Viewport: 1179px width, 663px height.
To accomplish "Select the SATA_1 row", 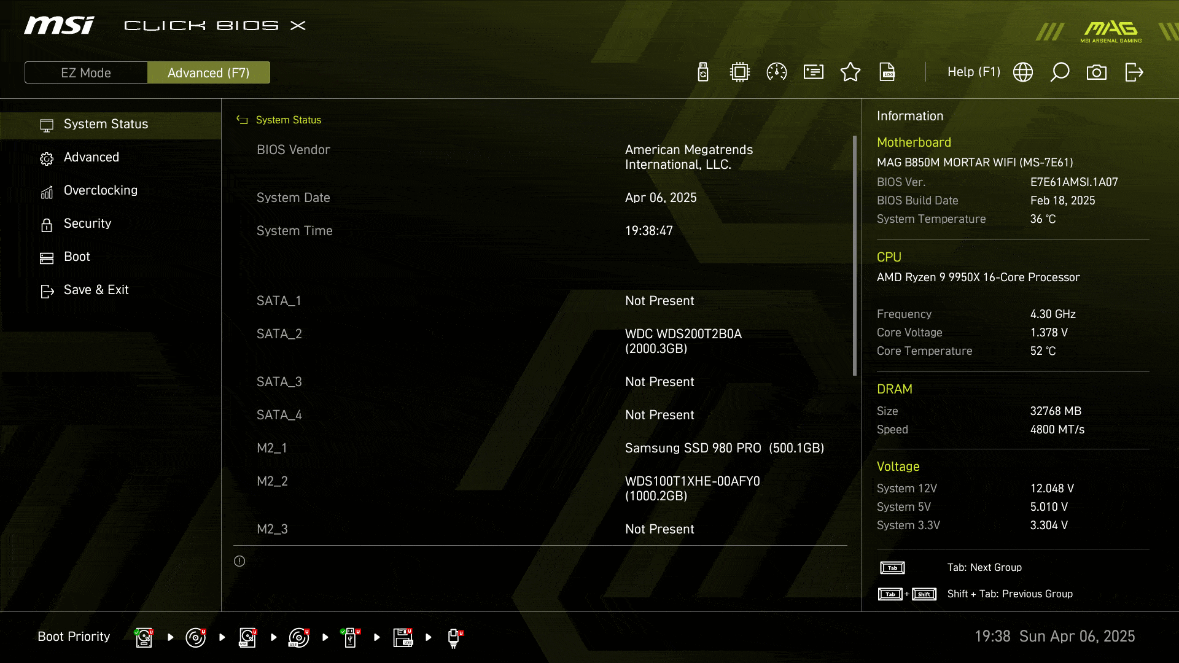I will (x=540, y=301).
